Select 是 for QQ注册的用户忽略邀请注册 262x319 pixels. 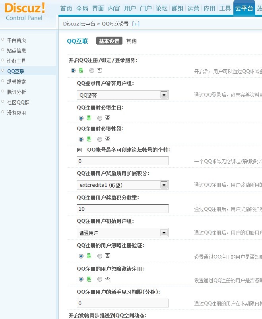coord(81,279)
